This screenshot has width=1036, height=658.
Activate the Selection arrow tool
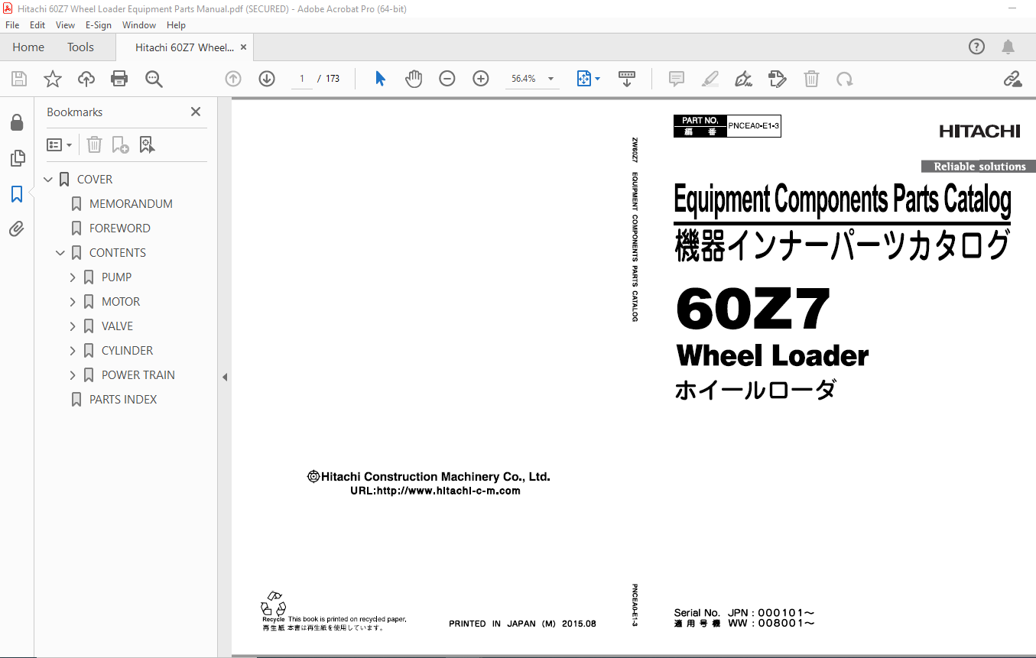(380, 79)
